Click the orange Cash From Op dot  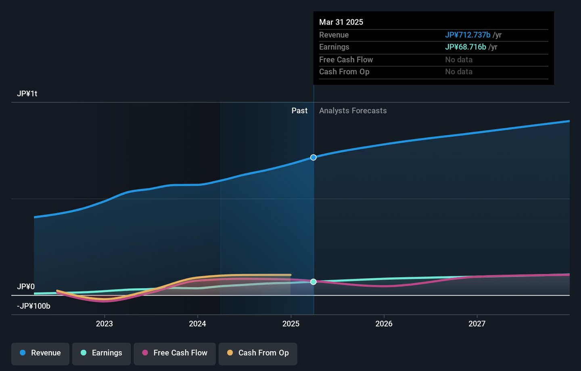(230, 353)
